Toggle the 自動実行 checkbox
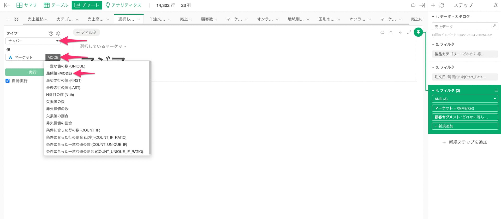Viewport: 501px width, 219px height. coord(8,81)
